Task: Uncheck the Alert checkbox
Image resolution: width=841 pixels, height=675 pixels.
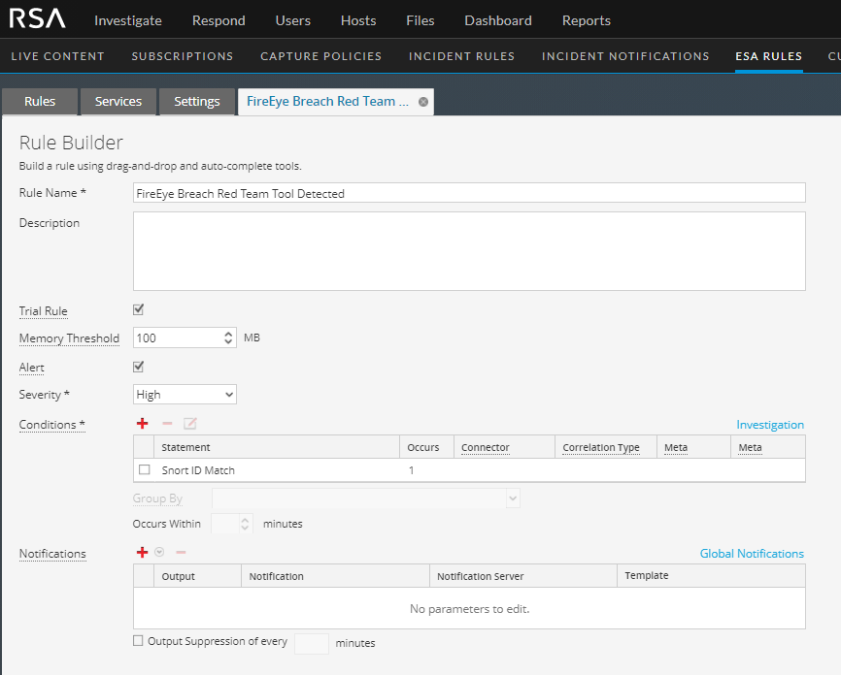Action: click(x=138, y=367)
